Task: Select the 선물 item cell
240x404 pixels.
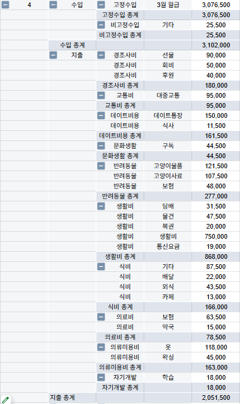Action: tap(168, 55)
